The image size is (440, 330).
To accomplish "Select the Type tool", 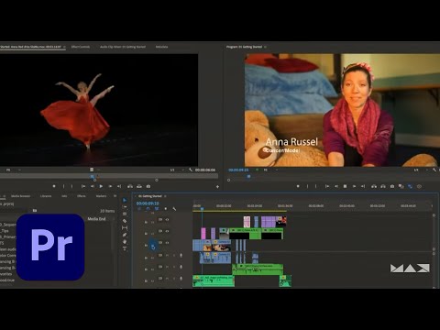I will [x=125, y=248].
